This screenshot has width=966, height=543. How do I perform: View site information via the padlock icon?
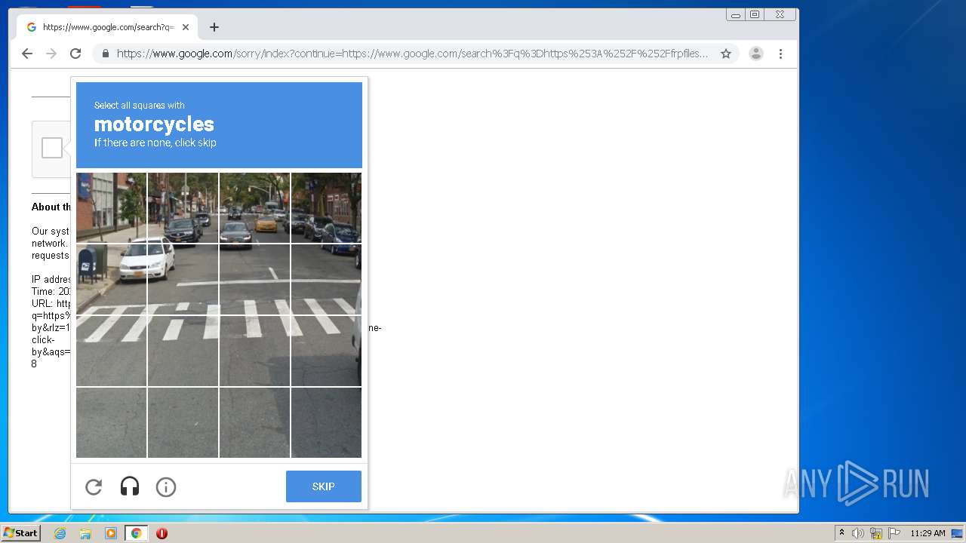pyautogui.click(x=106, y=54)
